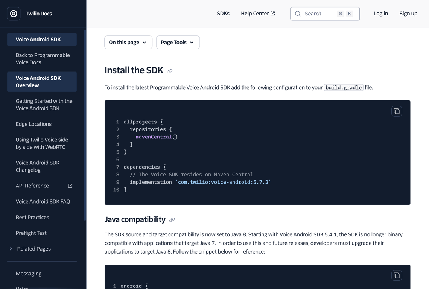Click the anchor link beside Install the SDK
The width and height of the screenshot is (429, 289).
click(169, 71)
